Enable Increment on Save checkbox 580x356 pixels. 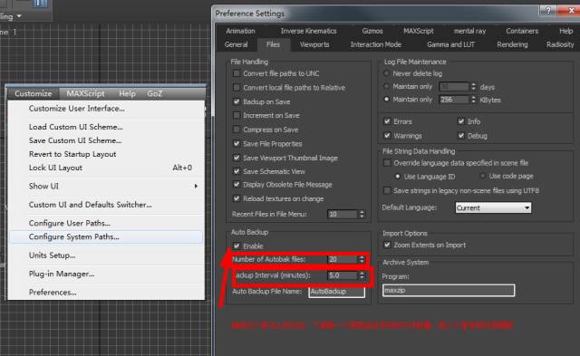[237, 115]
